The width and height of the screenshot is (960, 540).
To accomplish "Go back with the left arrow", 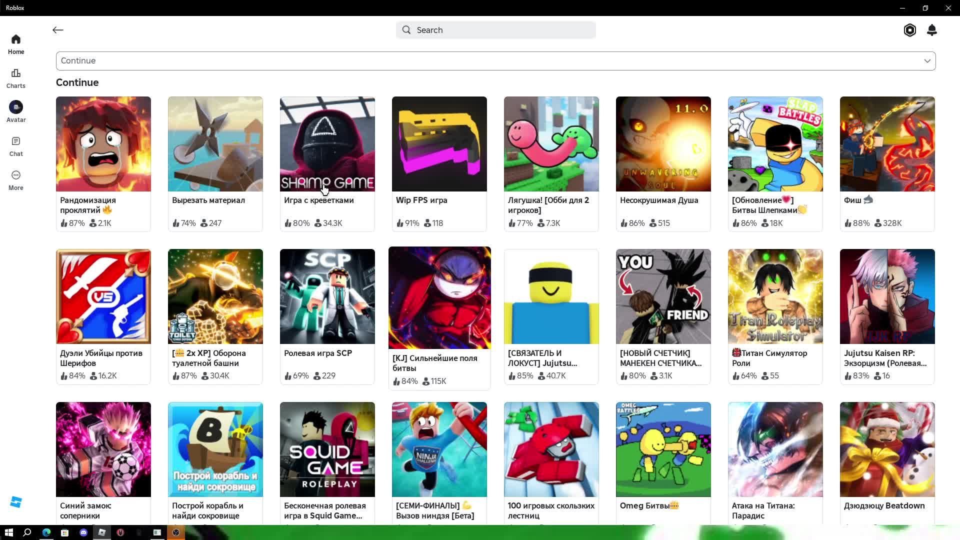I will (x=58, y=30).
